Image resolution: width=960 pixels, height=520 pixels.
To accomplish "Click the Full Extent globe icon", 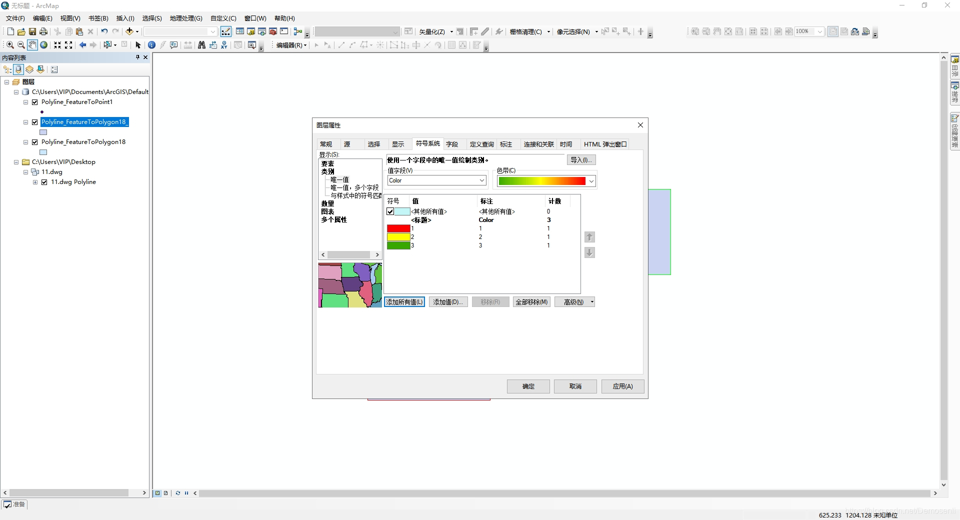I will click(x=44, y=45).
